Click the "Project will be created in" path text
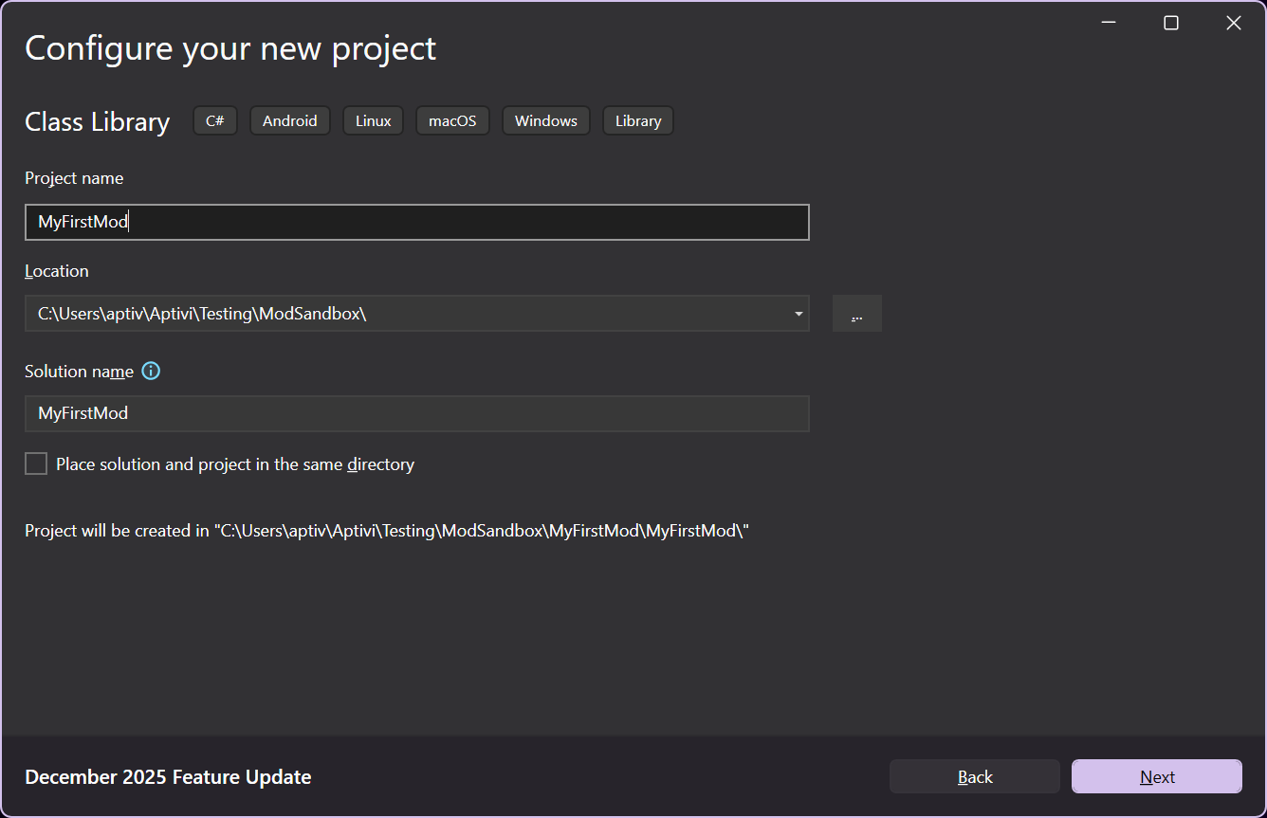This screenshot has height=818, width=1267. click(x=387, y=531)
